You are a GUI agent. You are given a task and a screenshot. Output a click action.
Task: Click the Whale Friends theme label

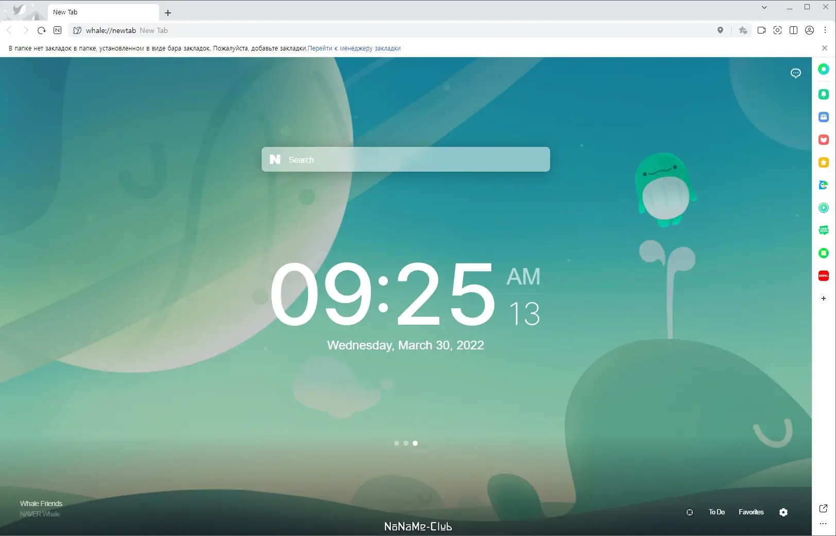point(41,504)
